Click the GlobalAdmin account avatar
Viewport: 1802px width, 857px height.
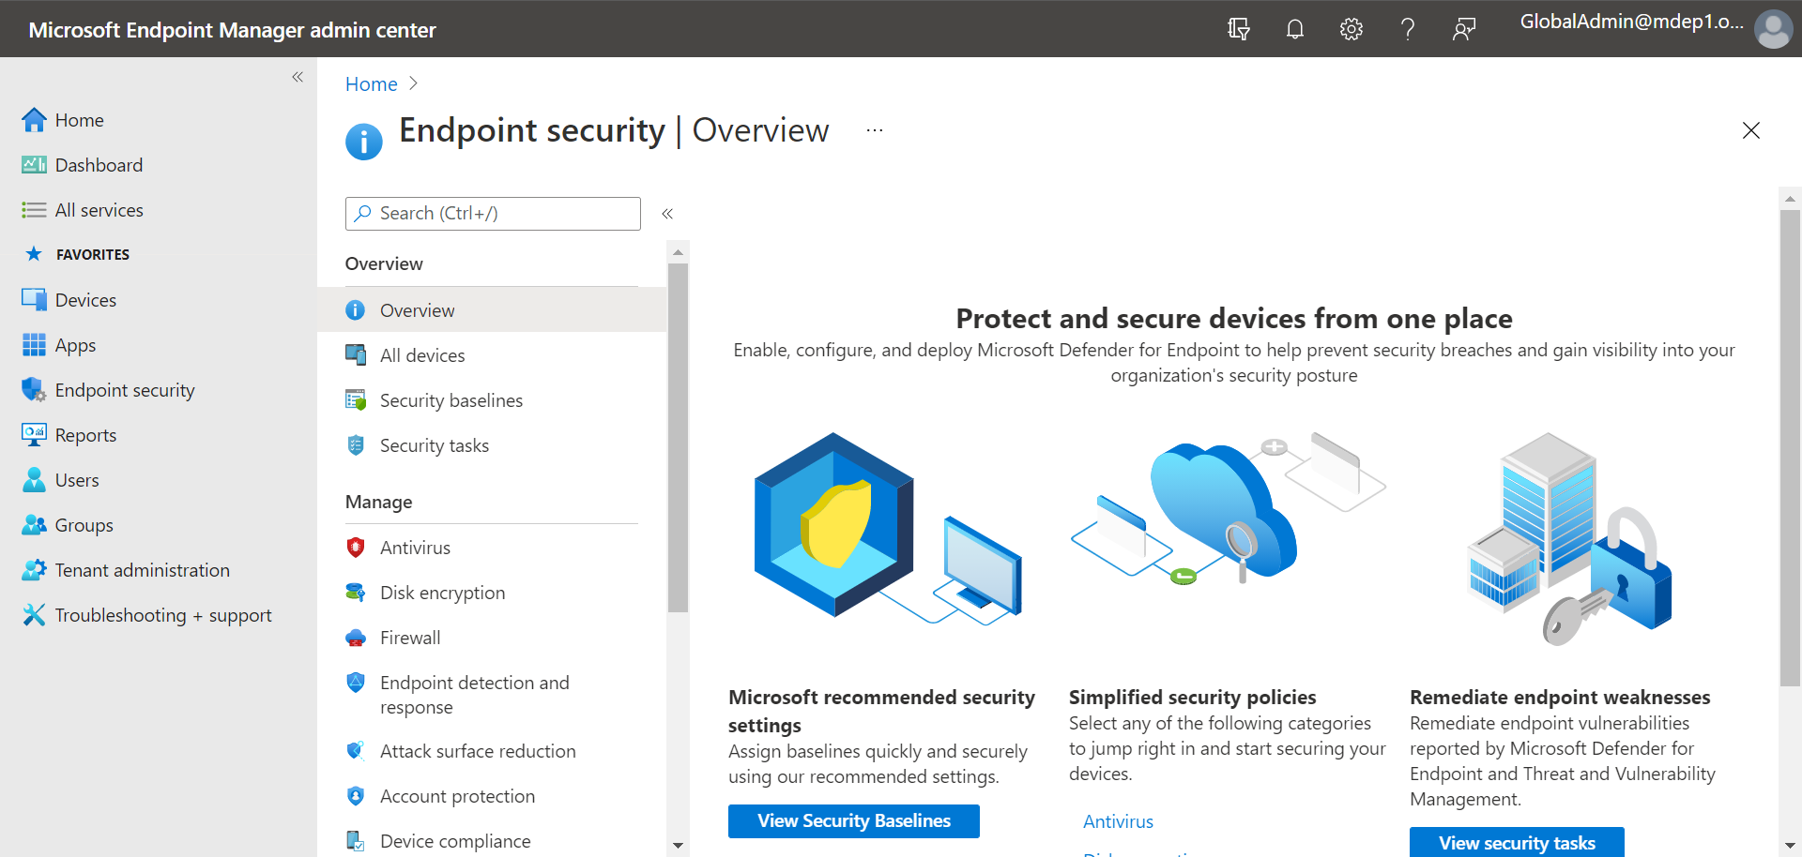tap(1773, 29)
